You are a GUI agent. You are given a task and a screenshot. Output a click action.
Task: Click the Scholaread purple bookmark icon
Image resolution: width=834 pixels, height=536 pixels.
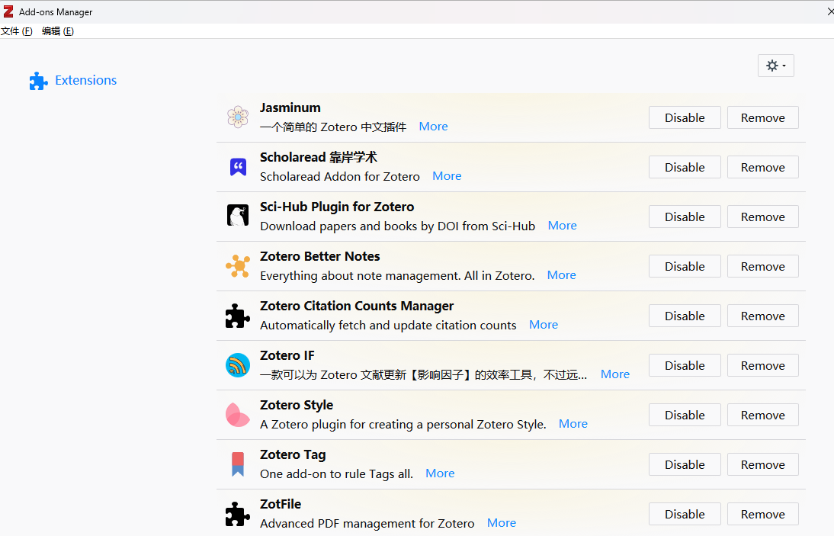(x=238, y=167)
